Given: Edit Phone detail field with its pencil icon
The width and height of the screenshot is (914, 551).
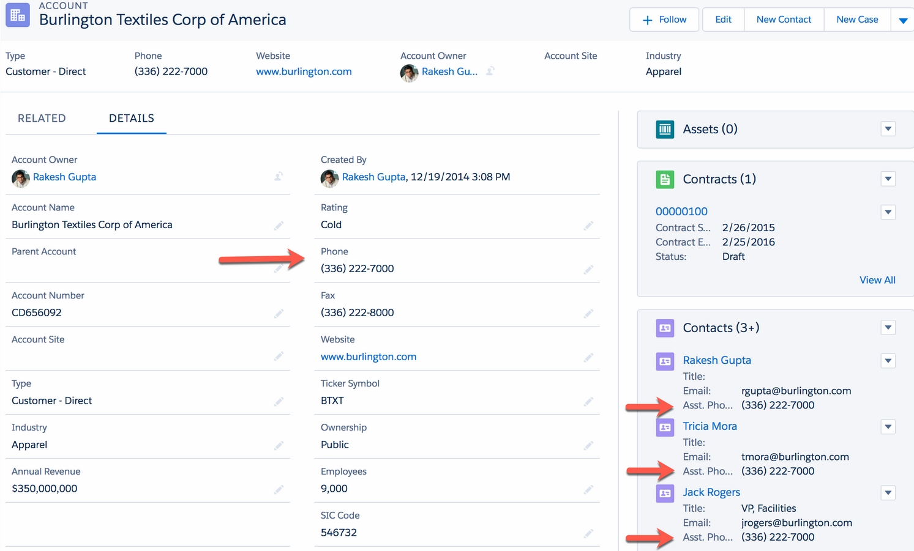Looking at the screenshot, I should [588, 270].
